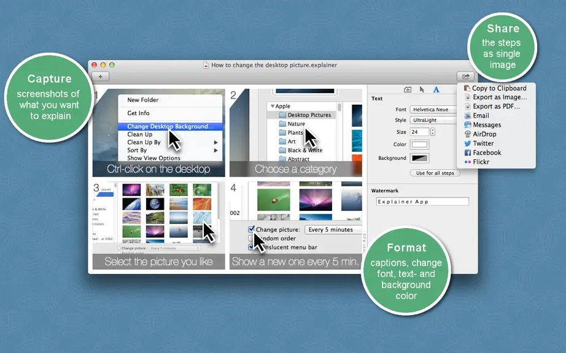This screenshot has height=353, width=566.
Task: Select the pointer cursor inspector icon
Action: coord(422,89)
